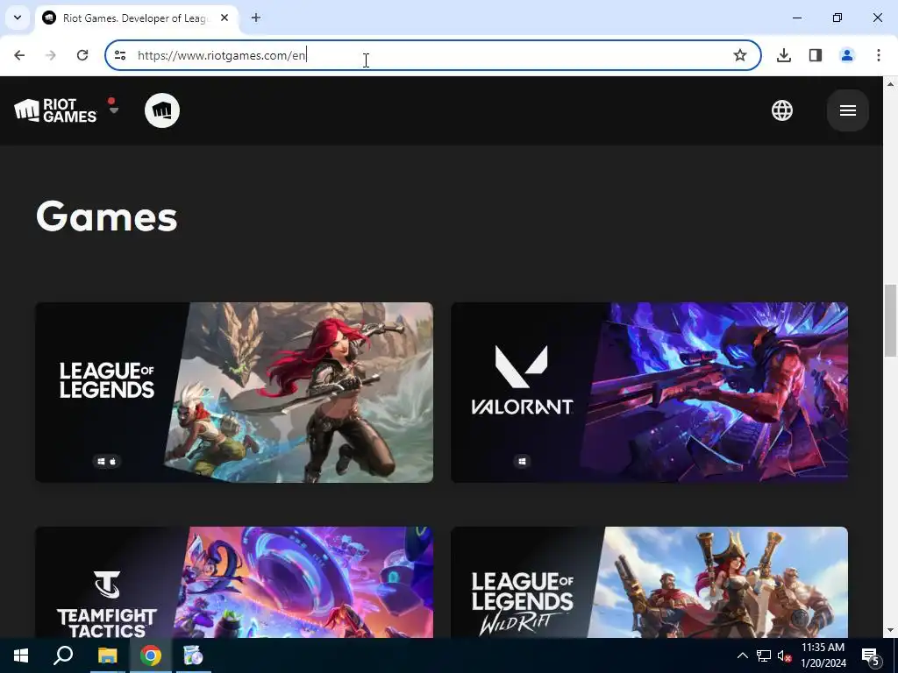
Task: Open the Windows Start menu
Action: 21,655
